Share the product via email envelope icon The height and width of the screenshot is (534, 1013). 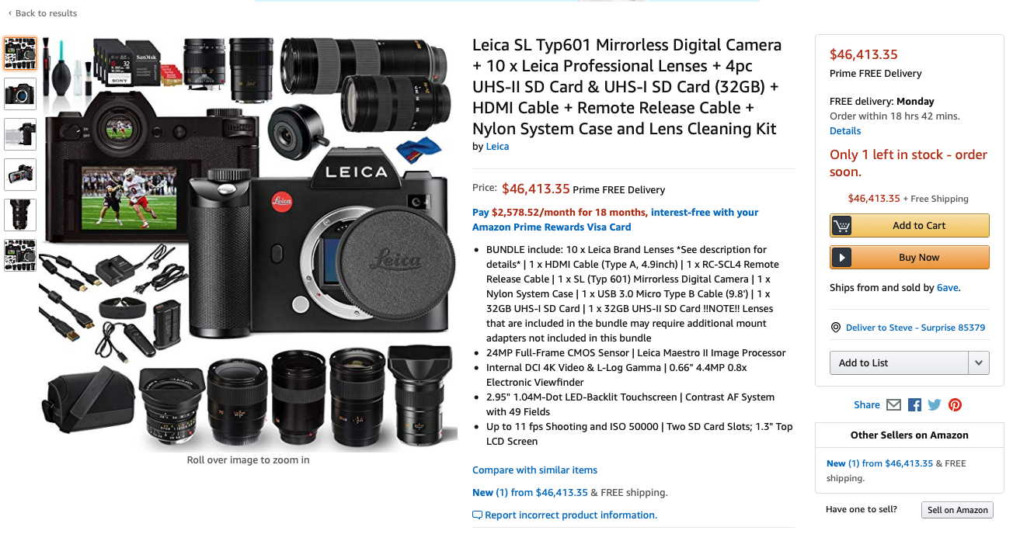click(893, 404)
